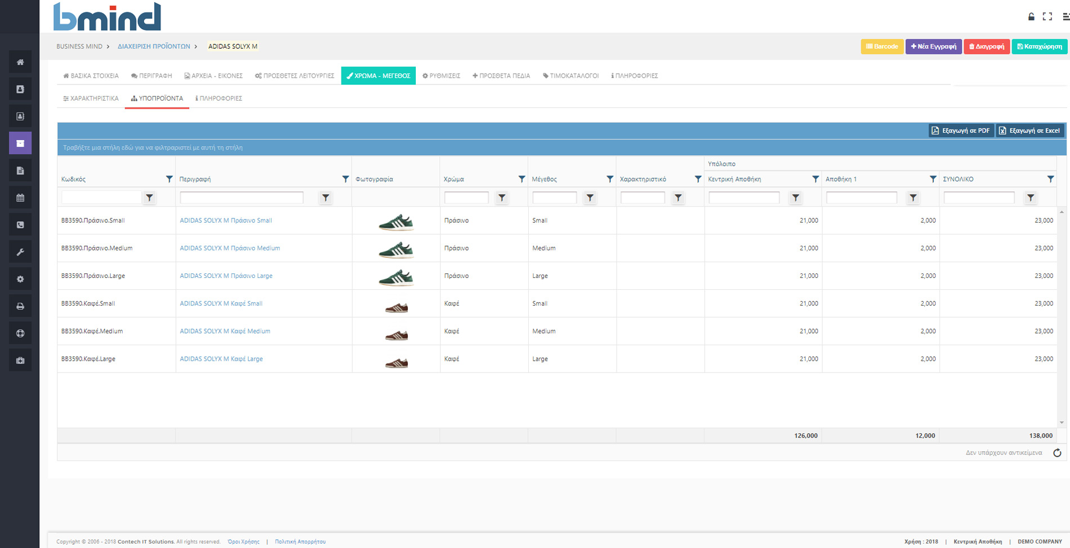
Task: Apply filter icon under Αποθήκη 1 search box
Action: [913, 197]
